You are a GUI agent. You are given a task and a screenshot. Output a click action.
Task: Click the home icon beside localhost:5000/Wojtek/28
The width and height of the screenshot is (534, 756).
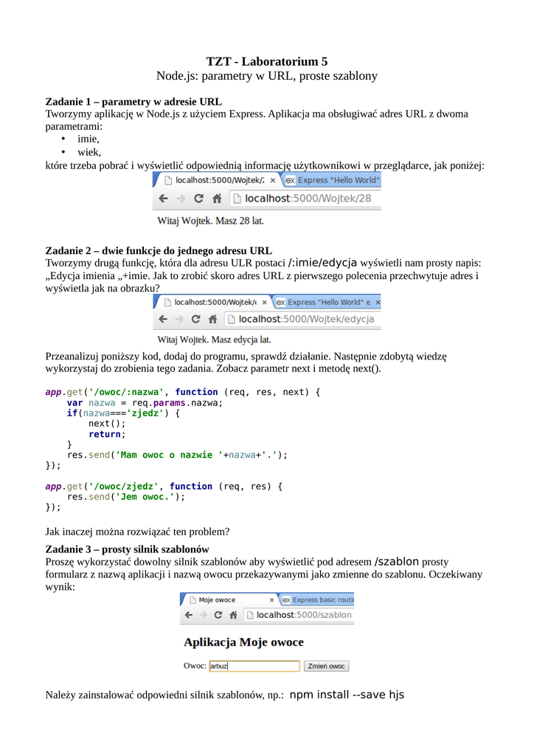[217, 199]
